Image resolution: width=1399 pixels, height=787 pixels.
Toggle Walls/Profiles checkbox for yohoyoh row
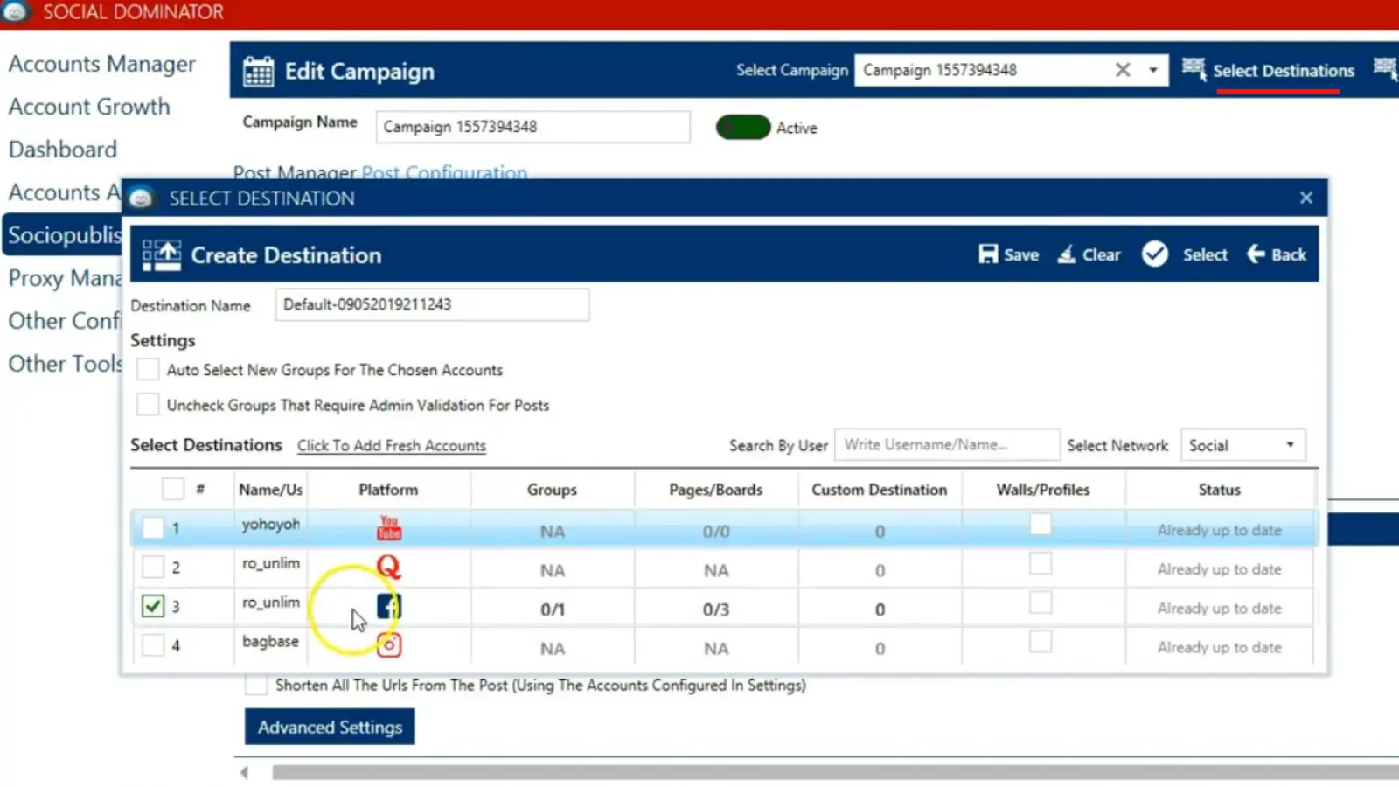pyautogui.click(x=1041, y=524)
